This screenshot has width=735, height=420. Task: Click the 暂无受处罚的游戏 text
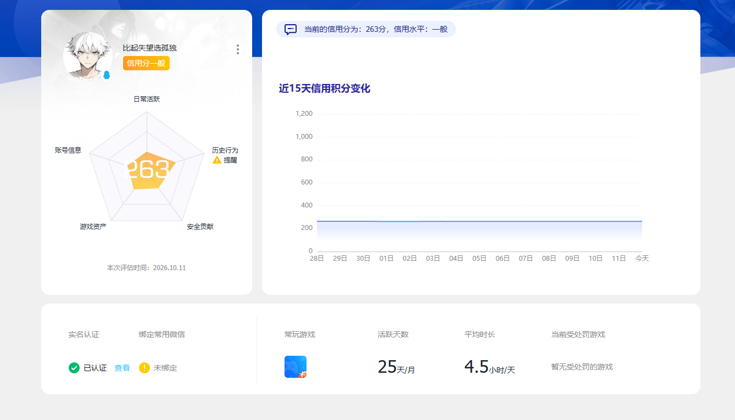click(582, 367)
